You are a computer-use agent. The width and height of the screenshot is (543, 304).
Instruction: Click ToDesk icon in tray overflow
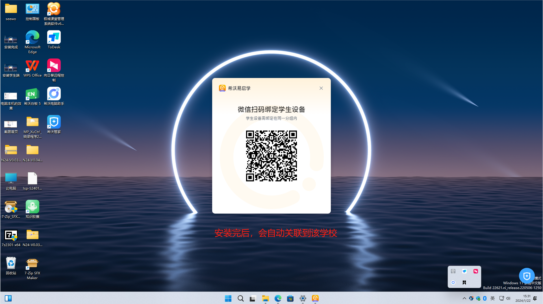(x=464, y=271)
